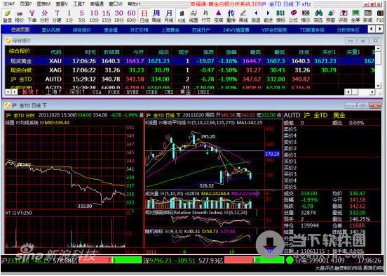The image size is (387, 276).
Task: Select the 下单 order placement icon
Action: (x=32, y=16)
